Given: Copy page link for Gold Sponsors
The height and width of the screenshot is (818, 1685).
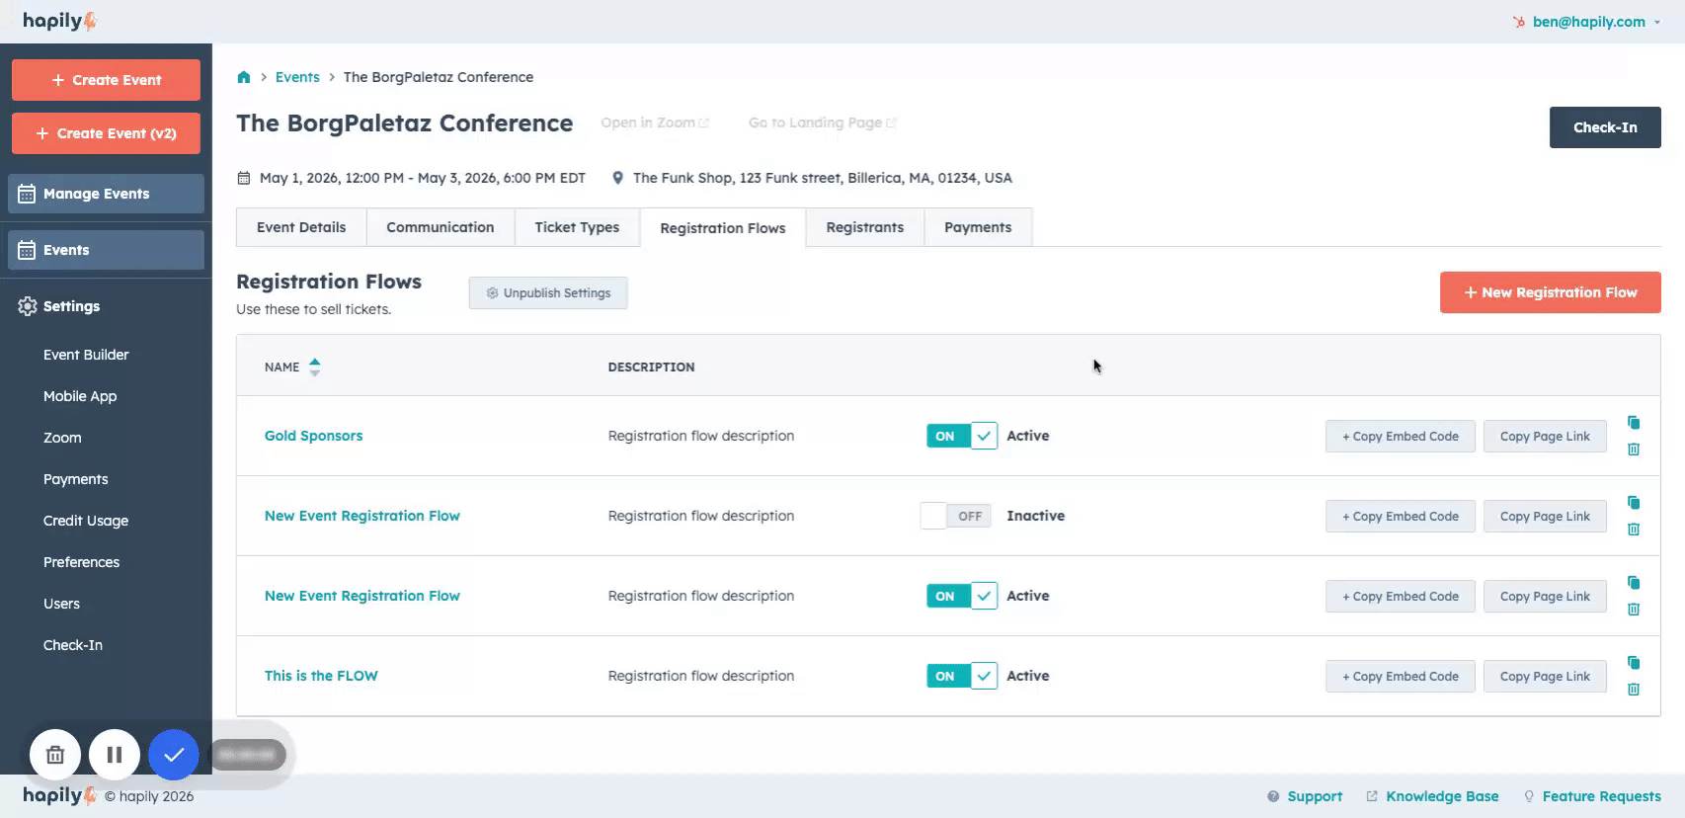Looking at the screenshot, I should pyautogui.click(x=1545, y=436).
